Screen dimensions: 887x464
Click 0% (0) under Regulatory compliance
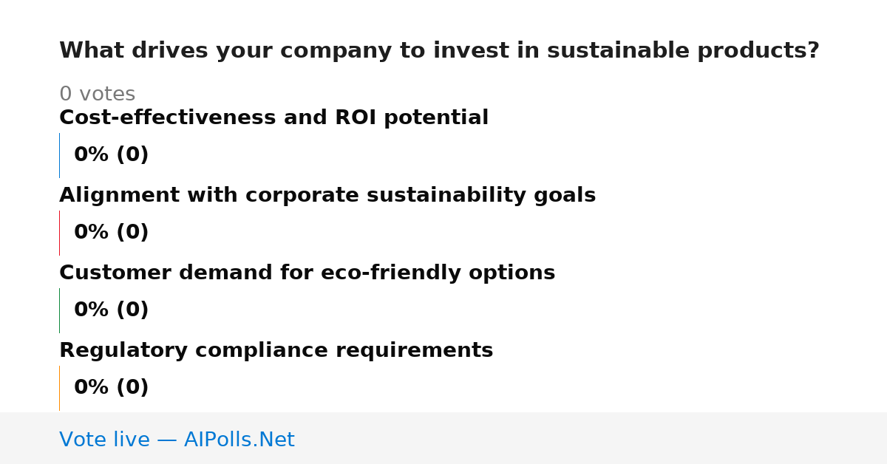coord(111,388)
